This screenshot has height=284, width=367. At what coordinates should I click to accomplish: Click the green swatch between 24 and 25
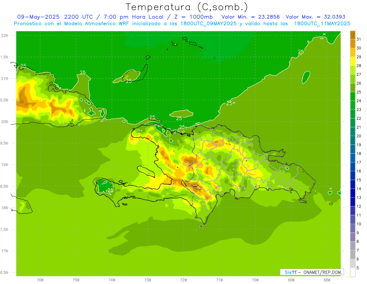point(353,97)
